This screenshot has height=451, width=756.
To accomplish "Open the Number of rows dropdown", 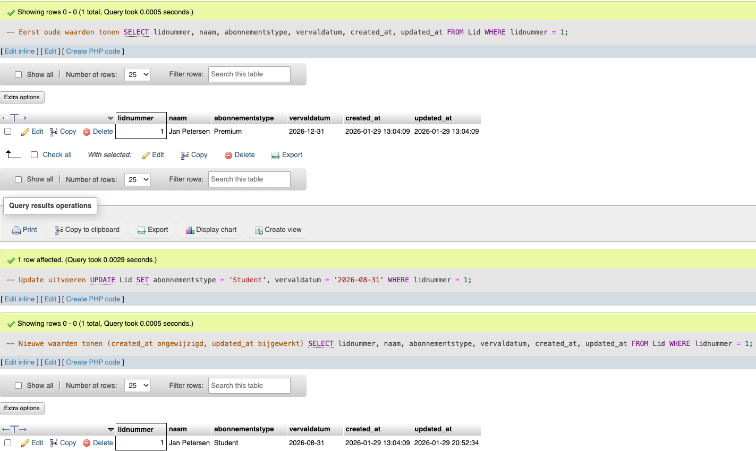I will point(137,74).
